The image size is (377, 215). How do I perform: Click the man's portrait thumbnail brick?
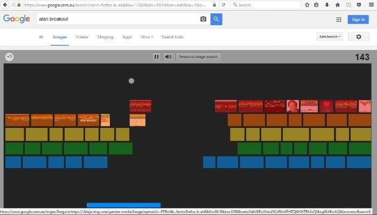pyautogui.click(x=292, y=106)
